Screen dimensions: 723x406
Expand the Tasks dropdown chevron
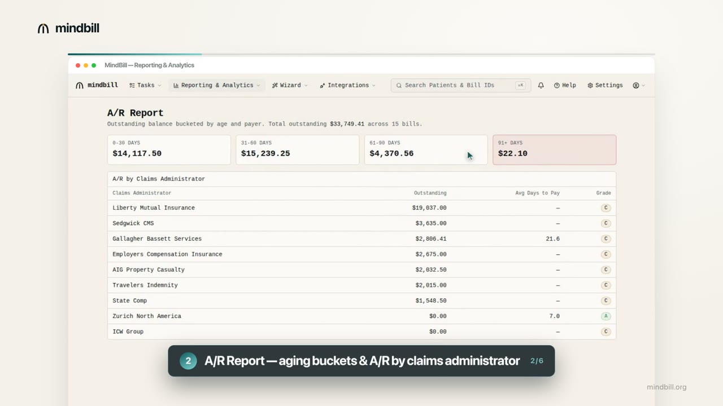pos(159,86)
